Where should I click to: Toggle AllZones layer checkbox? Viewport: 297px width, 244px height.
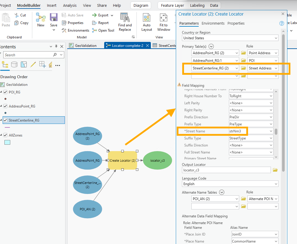tap(5, 135)
